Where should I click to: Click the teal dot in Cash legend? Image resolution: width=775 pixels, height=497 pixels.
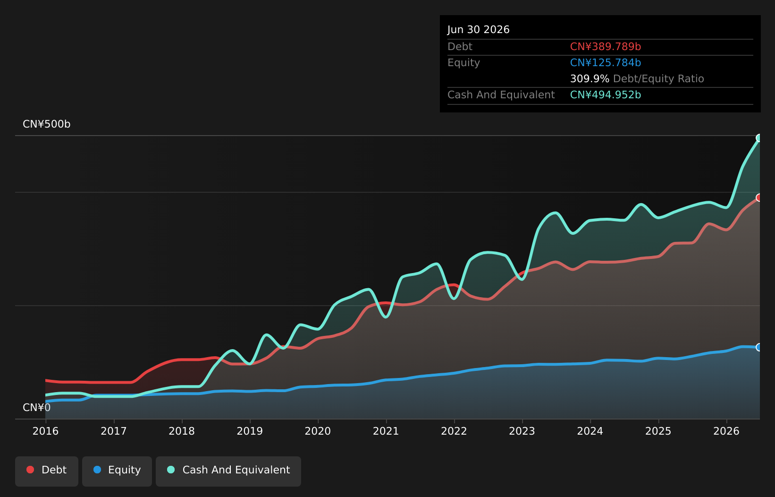point(171,470)
